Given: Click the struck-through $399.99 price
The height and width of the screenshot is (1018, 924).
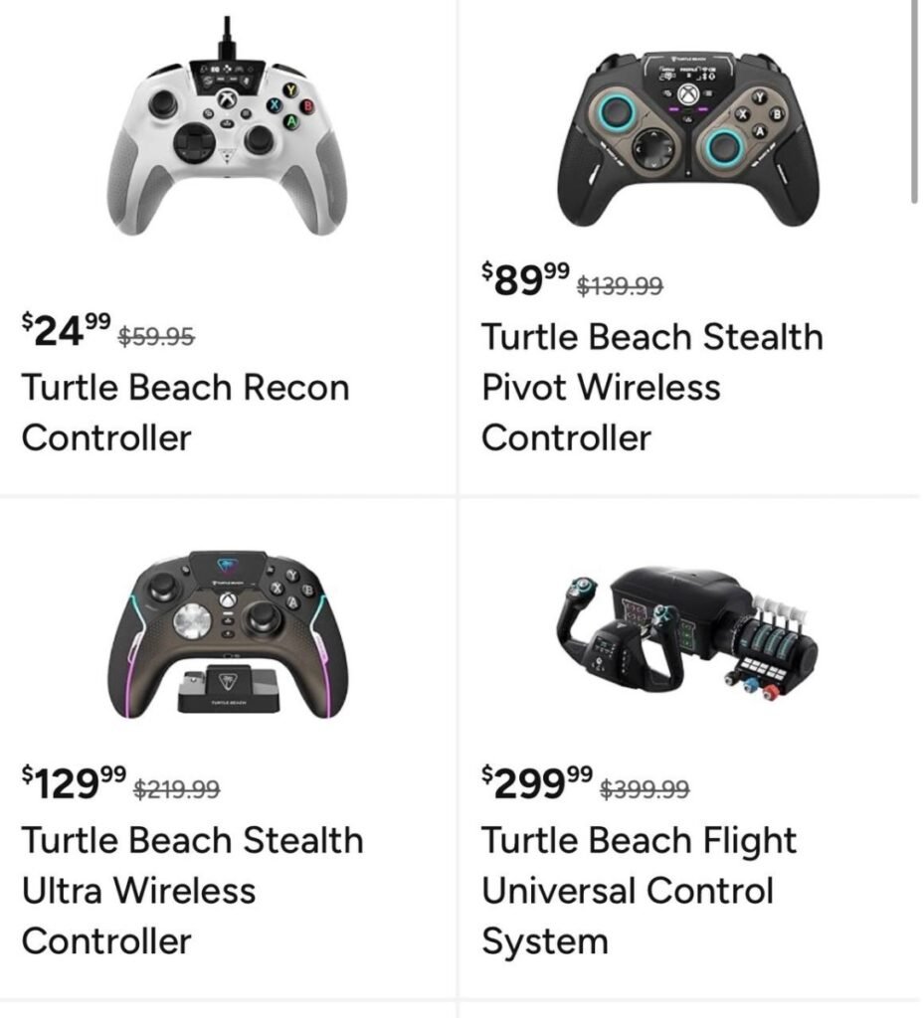Looking at the screenshot, I should tap(645, 789).
